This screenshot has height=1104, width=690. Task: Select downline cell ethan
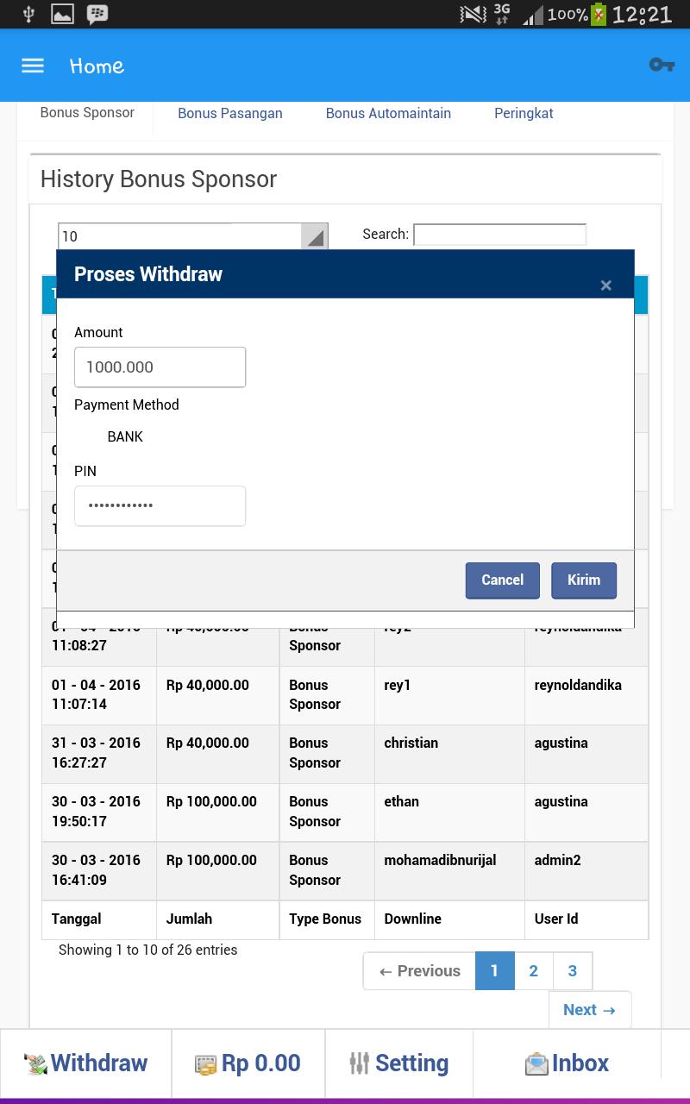449,812
